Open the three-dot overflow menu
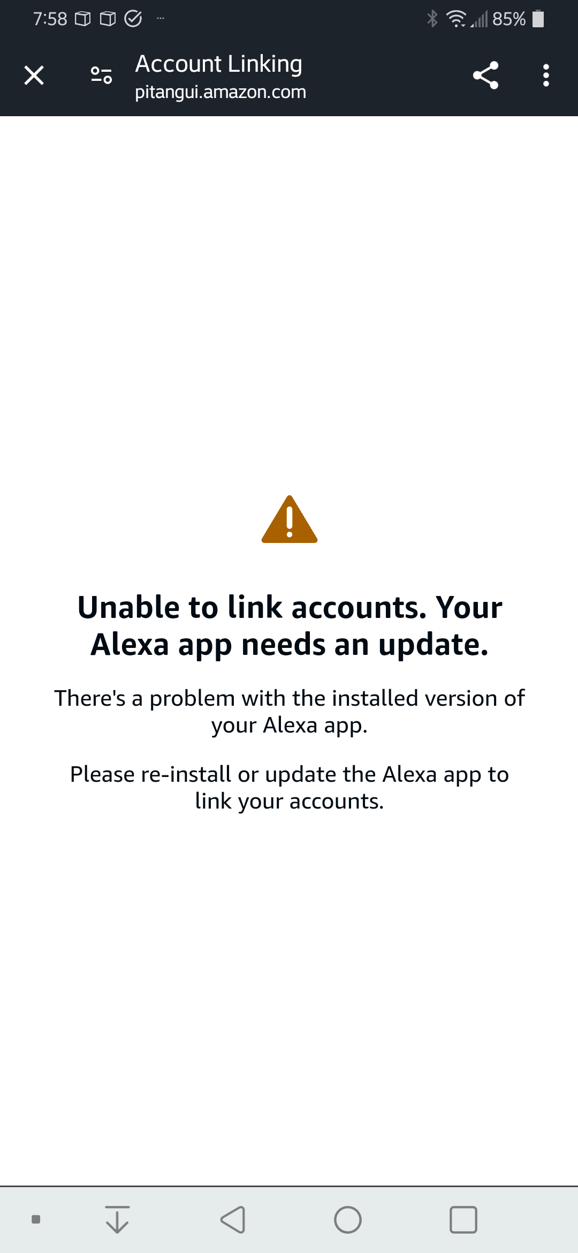The height and width of the screenshot is (1253, 578). coord(546,76)
